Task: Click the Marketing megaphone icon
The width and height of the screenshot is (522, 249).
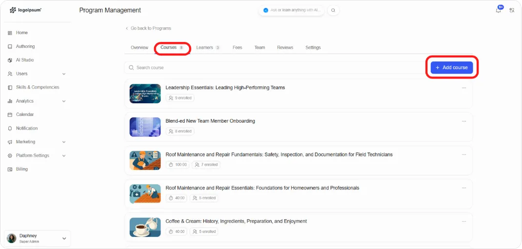Action: pyautogui.click(x=10, y=142)
